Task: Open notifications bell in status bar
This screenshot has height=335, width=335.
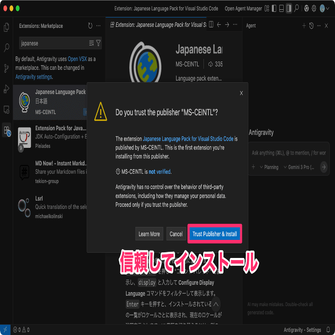Action: click(328, 330)
